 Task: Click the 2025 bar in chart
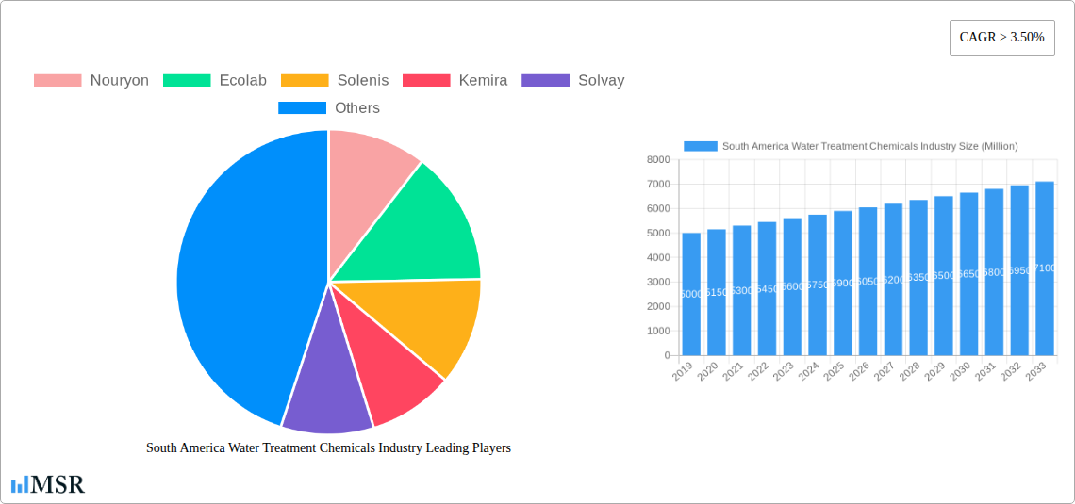tap(842, 283)
